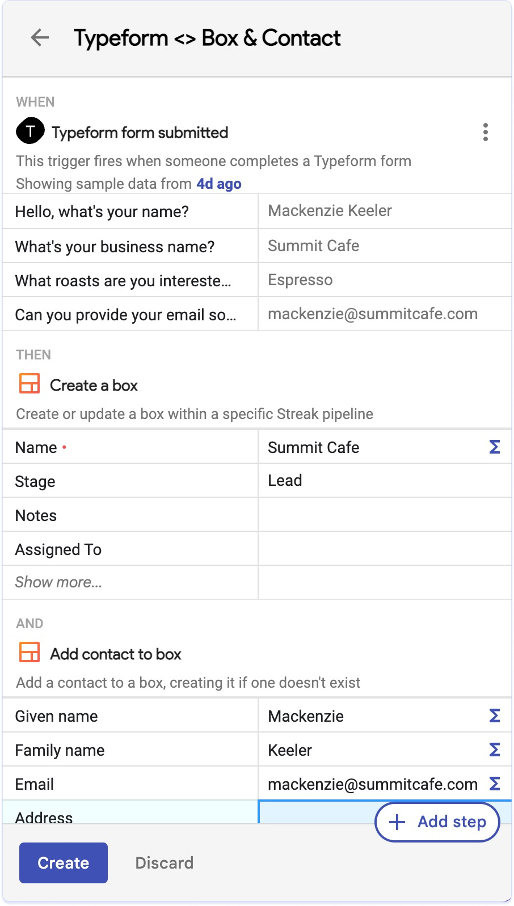The image size is (514, 906).
Task: Click the Typeform black circle logo
Action: (30, 131)
